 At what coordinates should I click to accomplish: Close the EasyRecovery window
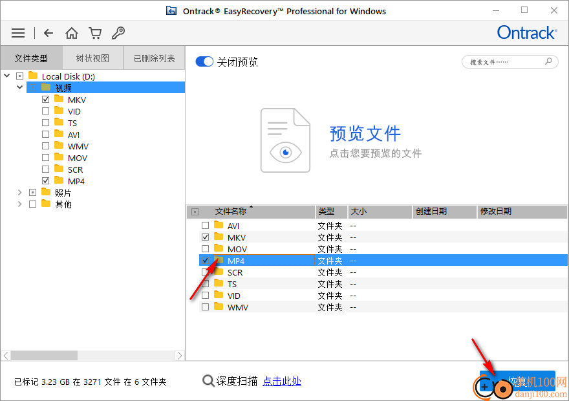click(x=553, y=10)
